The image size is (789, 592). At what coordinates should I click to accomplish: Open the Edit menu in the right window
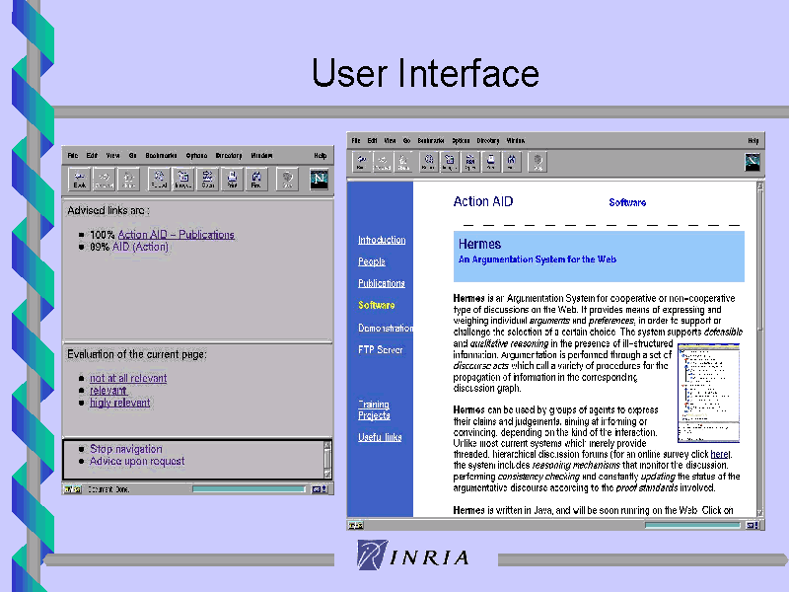pos(372,140)
